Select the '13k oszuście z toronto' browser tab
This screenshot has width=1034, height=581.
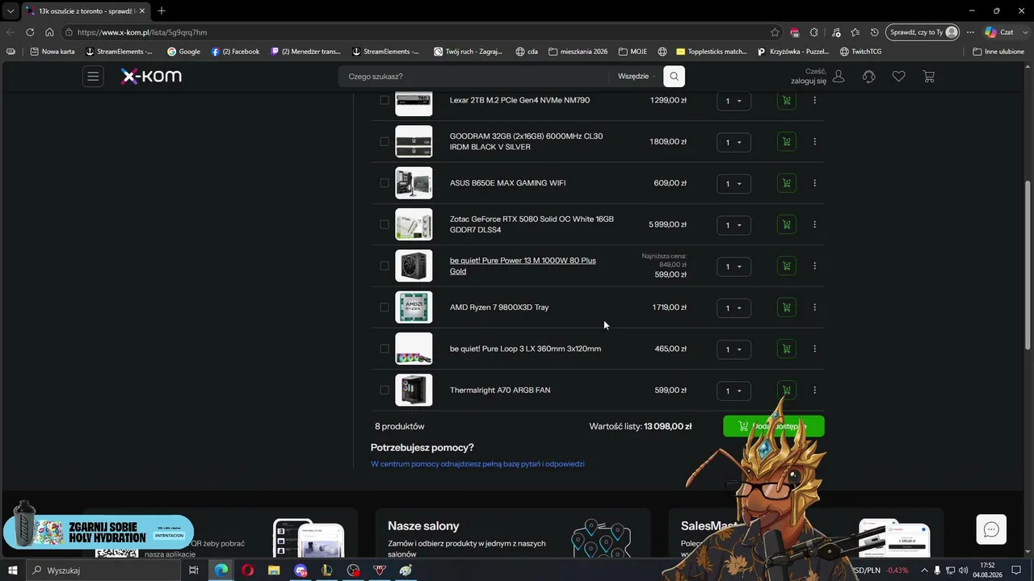(85, 11)
